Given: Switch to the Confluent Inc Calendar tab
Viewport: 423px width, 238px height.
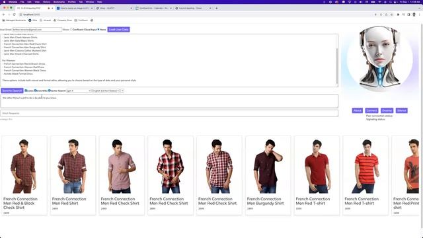Looking at the screenshot, I should pos(153,9).
